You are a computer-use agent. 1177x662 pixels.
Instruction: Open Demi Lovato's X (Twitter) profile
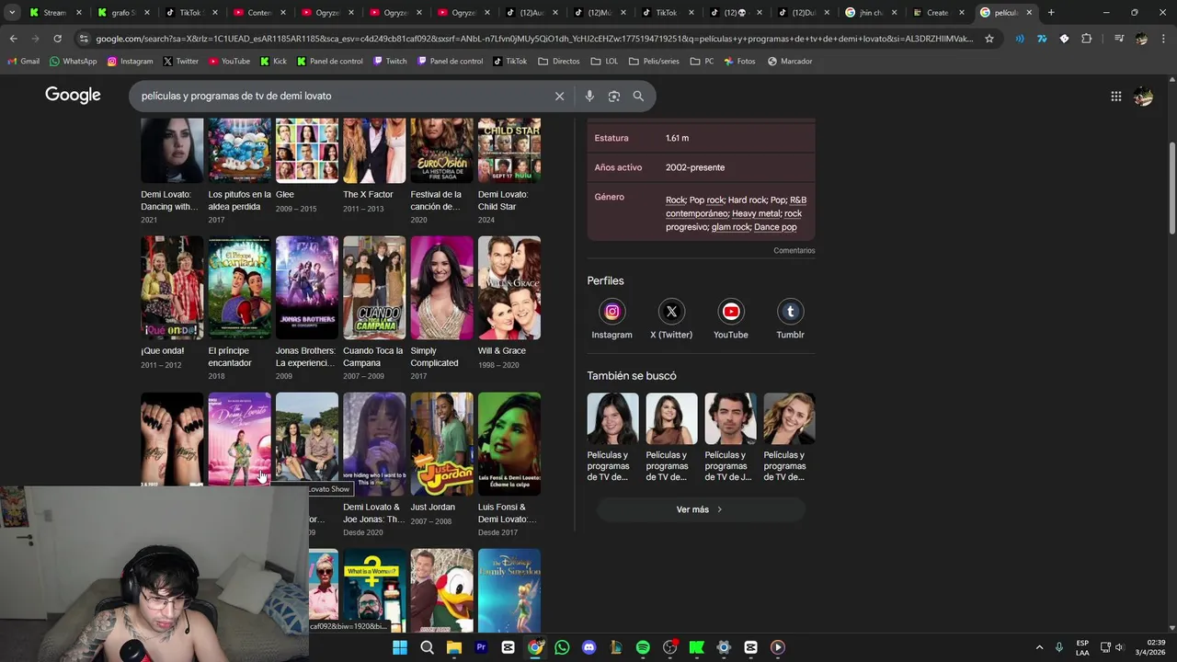(671, 319)
